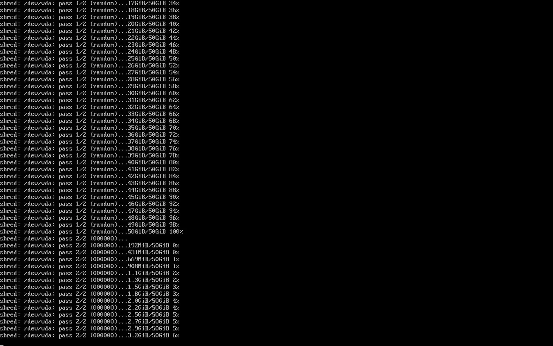This screenshot has height=346, width=553.
Task: Click the 30GiB/50GiB 60% progress line
Action: (90, 93)
